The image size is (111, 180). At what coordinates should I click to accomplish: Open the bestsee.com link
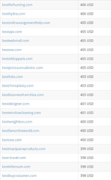point(12,50)
